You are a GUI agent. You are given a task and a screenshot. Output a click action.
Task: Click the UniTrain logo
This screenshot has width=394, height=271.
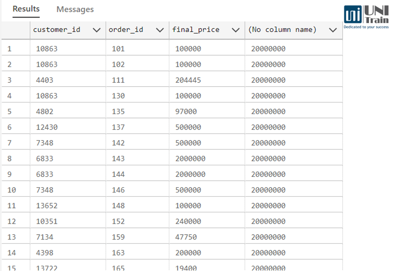366,17
